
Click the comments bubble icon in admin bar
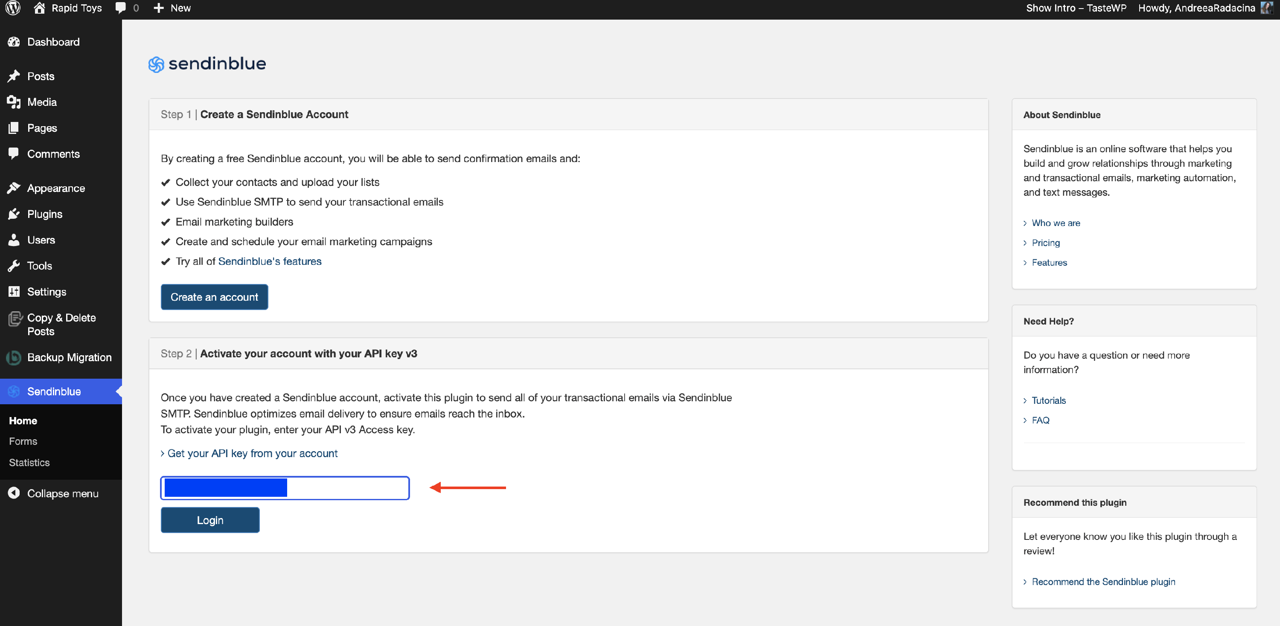(x=120, y=8)
